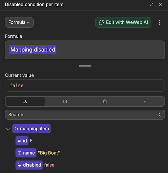Insert the id number field
The image size is (168, 173).
click(x=22, y=141)
